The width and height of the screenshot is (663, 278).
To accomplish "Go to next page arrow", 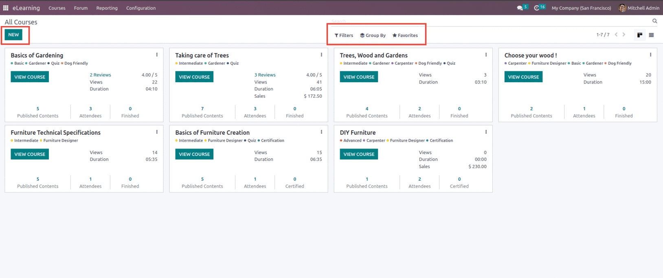I will pyautogui.click(x=624, y=35).
